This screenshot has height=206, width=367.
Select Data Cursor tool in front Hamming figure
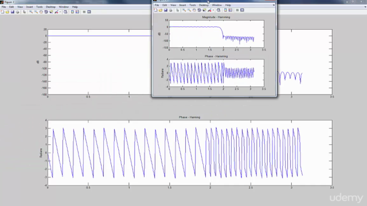click(x=204, y=10)
